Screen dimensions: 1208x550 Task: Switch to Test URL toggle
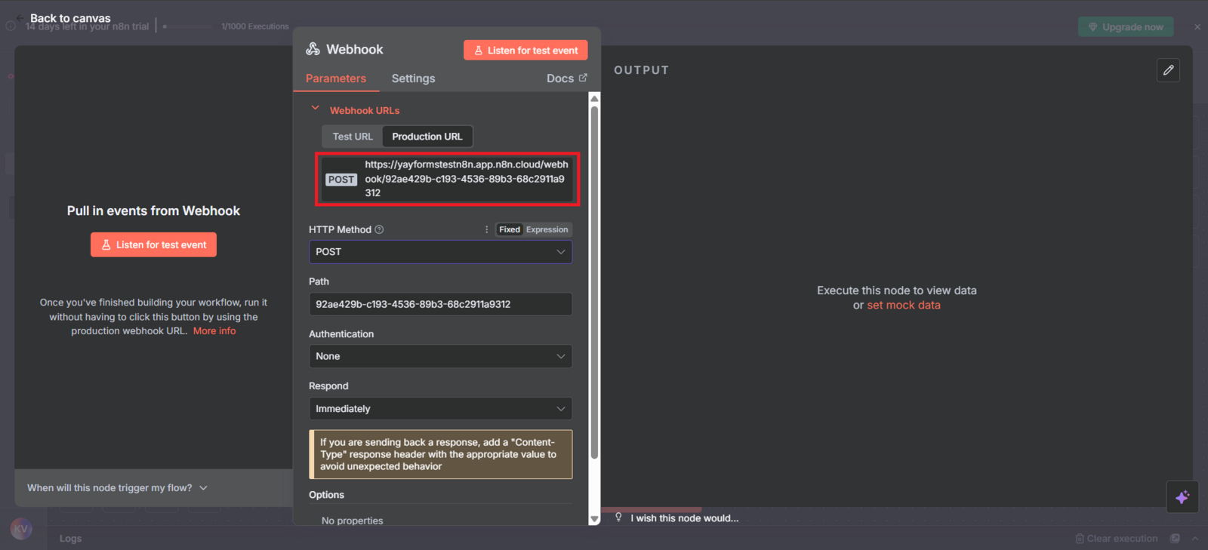click(x=353, y=137)
